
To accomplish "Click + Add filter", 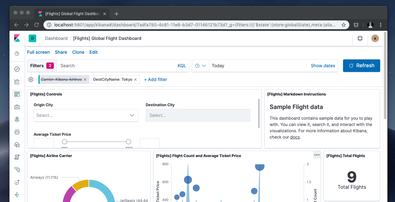I will pos(156,79).
